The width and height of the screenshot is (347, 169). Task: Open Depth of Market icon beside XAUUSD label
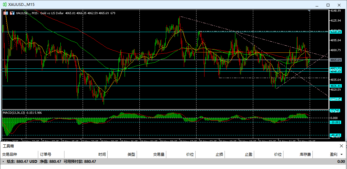tap(12, 13)
